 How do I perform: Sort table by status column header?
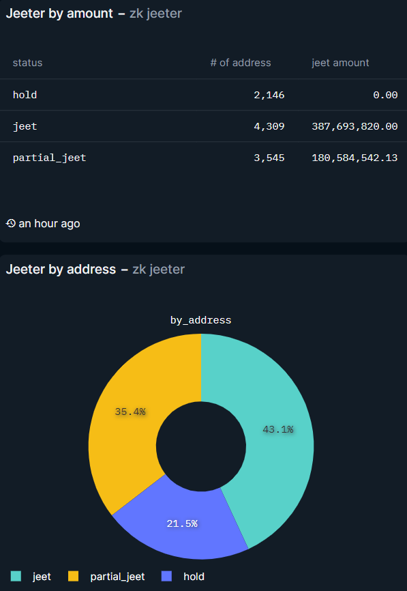pyautogui.click(x=27, y=63)
